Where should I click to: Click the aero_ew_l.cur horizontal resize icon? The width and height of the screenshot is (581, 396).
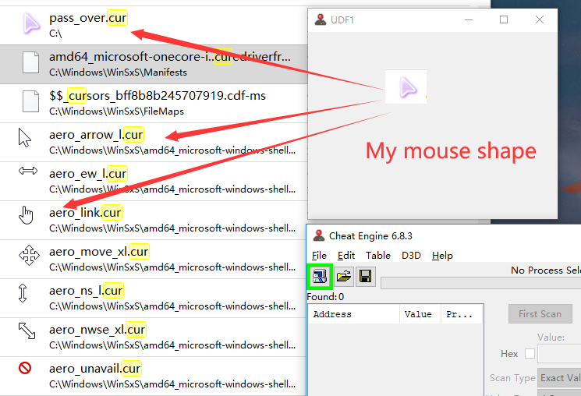[x=28, y=171]
